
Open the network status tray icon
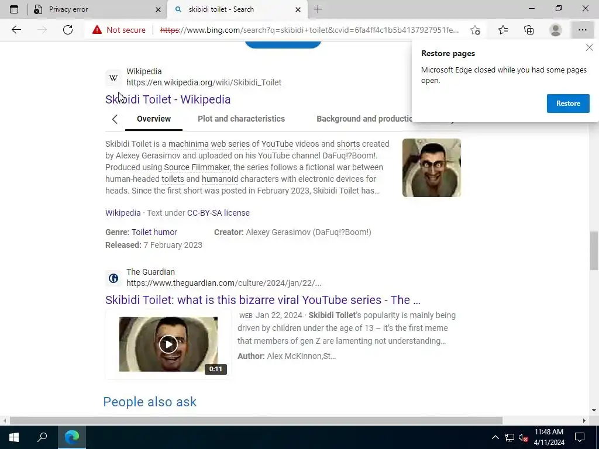point(510,437)
